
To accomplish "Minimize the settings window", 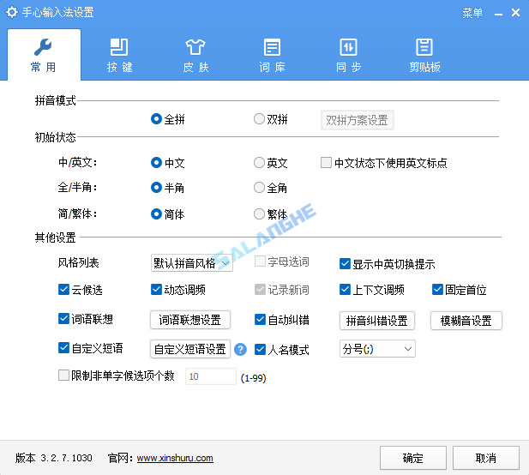I will [x=498, y=14].
